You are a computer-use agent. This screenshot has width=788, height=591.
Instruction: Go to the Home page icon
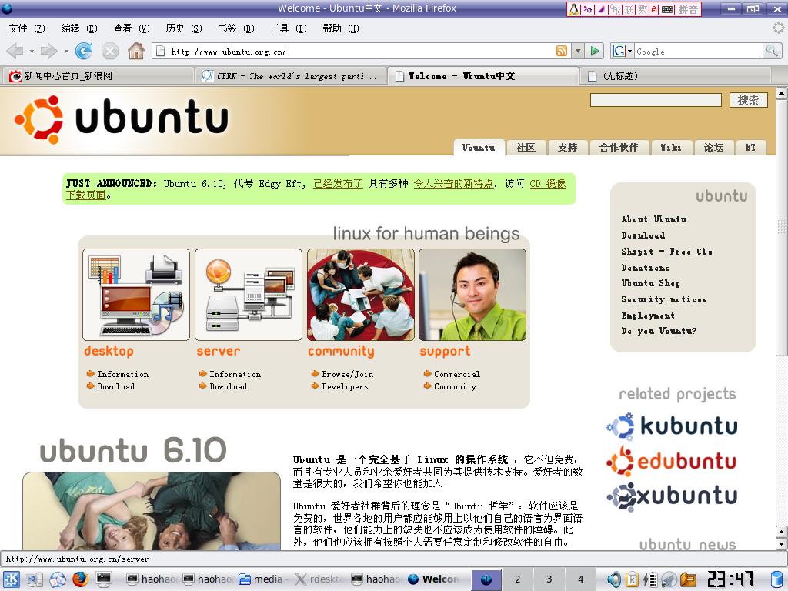(x=135, y=51)
